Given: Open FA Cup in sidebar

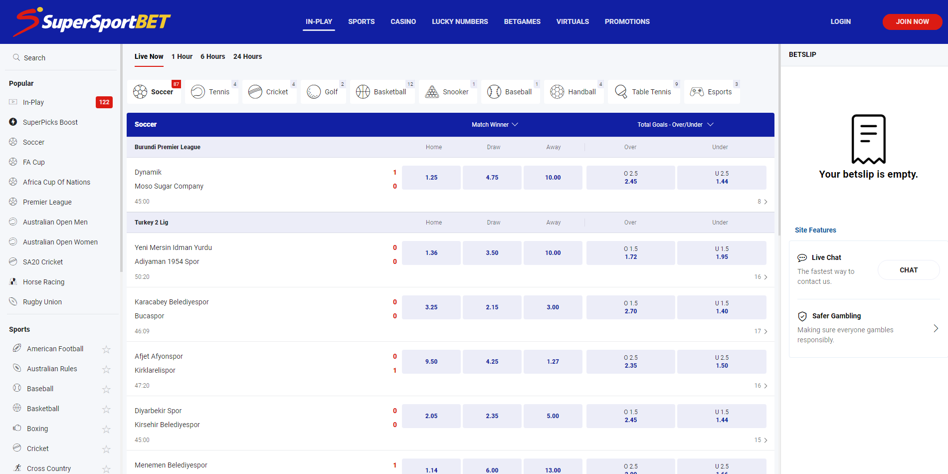Looking at the screenshot, I should (34, 162).
